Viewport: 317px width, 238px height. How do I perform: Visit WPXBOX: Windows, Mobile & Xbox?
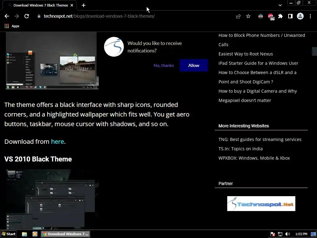point(254,158)
